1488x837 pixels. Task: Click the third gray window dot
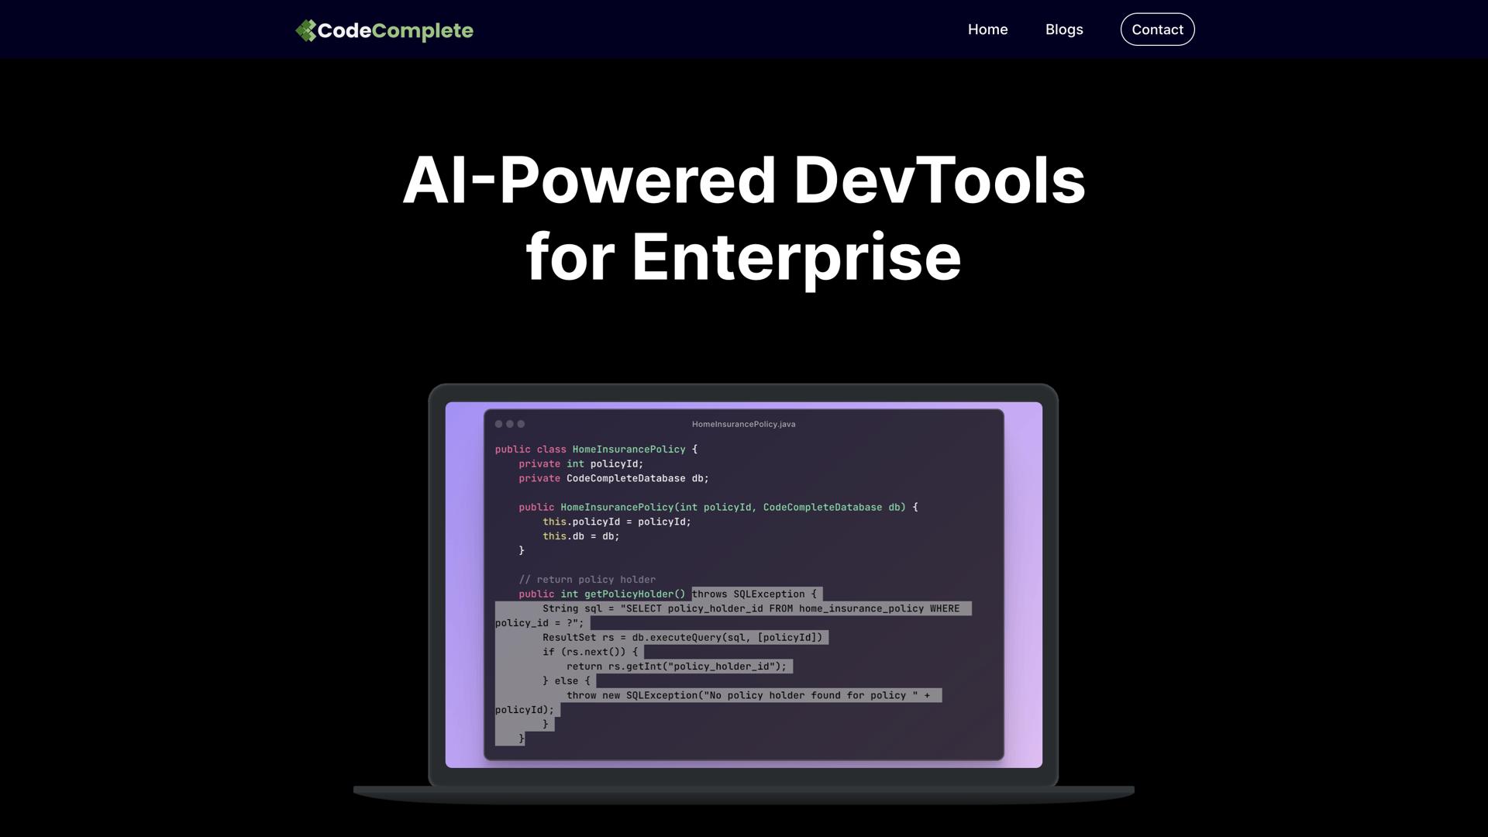coord(521,424)
